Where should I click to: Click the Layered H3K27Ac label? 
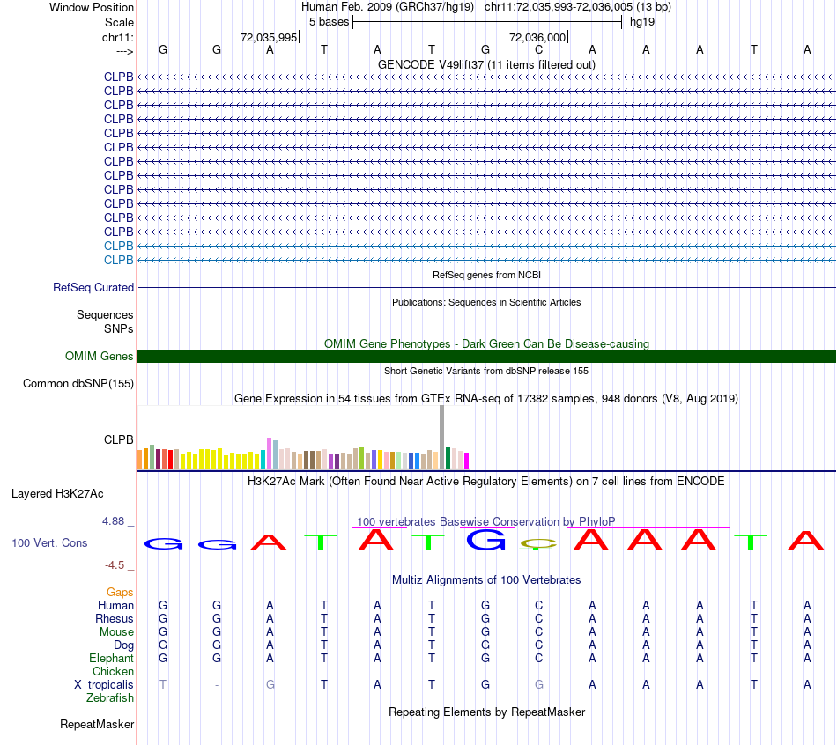pos(57,494)
